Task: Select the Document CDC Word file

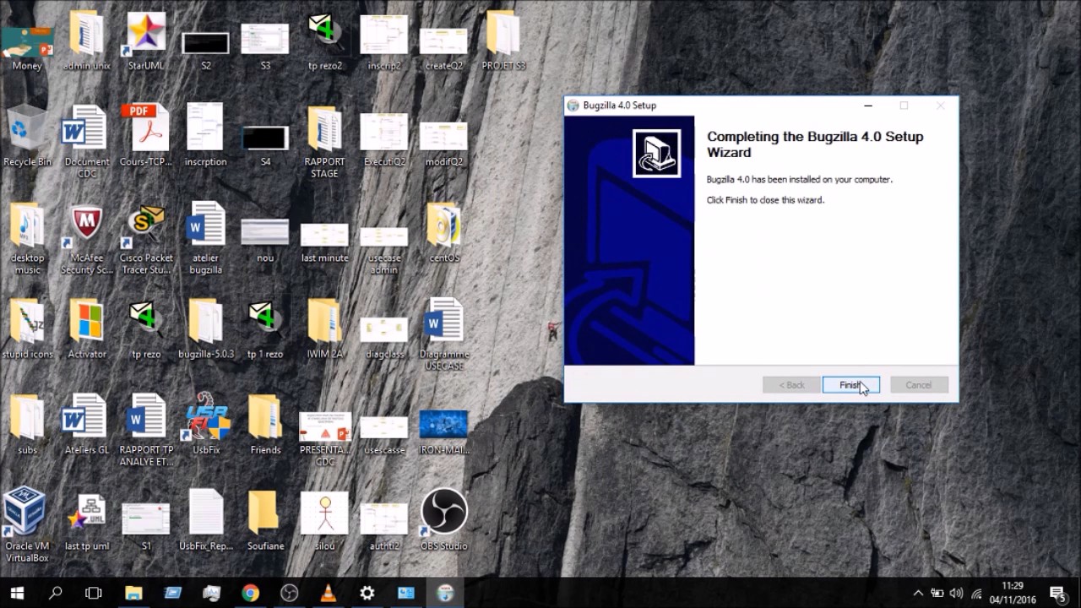Action: (87, 142)
